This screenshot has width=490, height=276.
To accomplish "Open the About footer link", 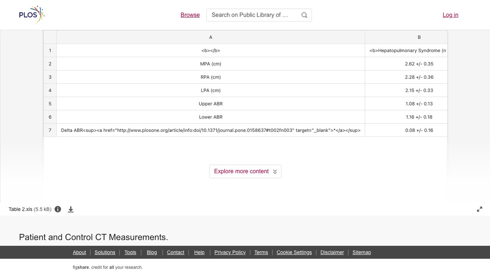I will 79,252.
